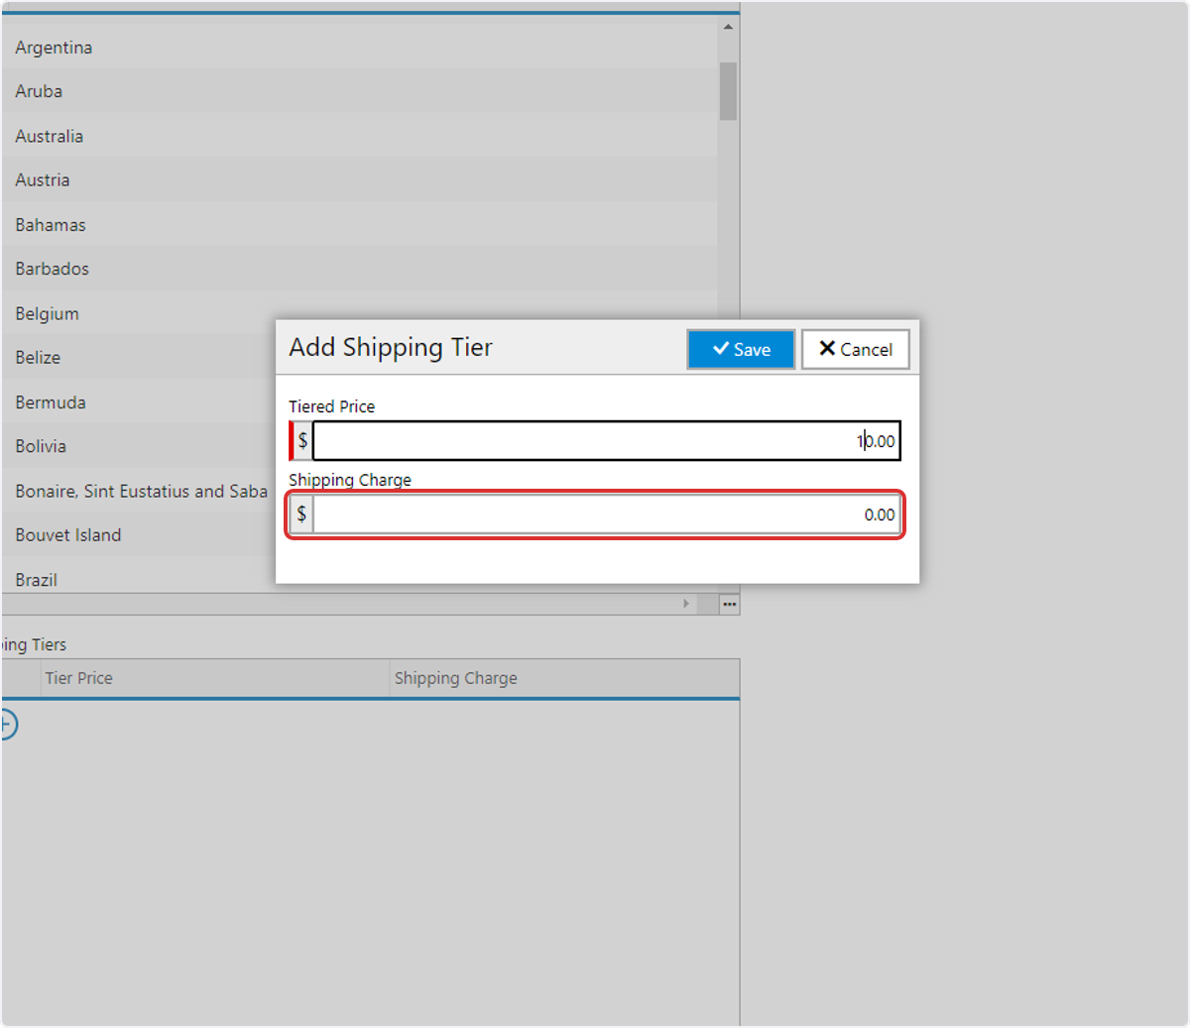Viewport: 1190px width, 1028px height.
Task: Click into the Tiered Price field
Action: pyautogui.click(x=606, y=441)
